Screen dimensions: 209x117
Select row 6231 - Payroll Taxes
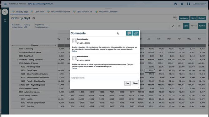click(29, 70)
